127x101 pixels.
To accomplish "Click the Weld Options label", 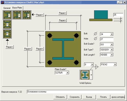I will click(85, 83).
